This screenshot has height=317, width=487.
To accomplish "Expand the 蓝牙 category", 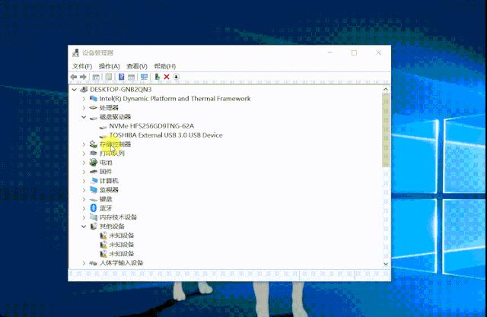I will pyautogui.click(x=84, y=208).
